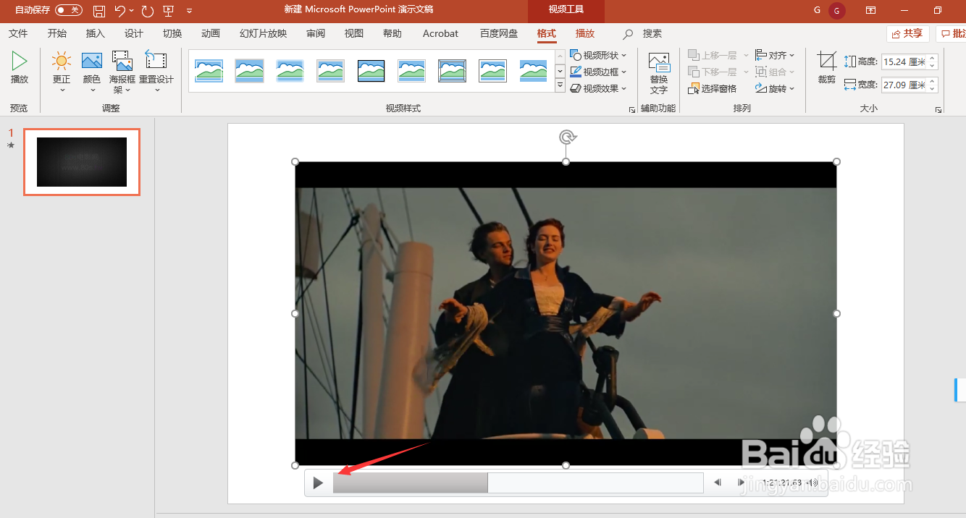Image resolution: width=966 pixels, height=518 pixels.
Task: Open the File (文件) tab
Action: (18, 33)
